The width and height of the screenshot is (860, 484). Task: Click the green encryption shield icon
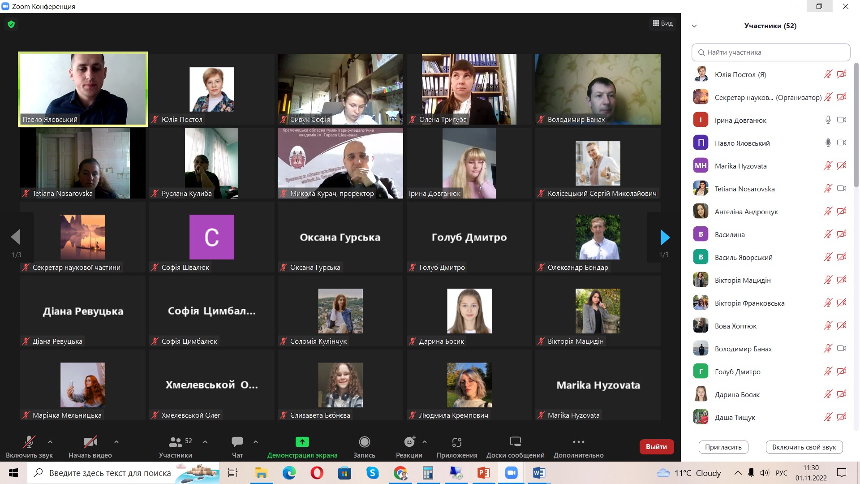11,24
